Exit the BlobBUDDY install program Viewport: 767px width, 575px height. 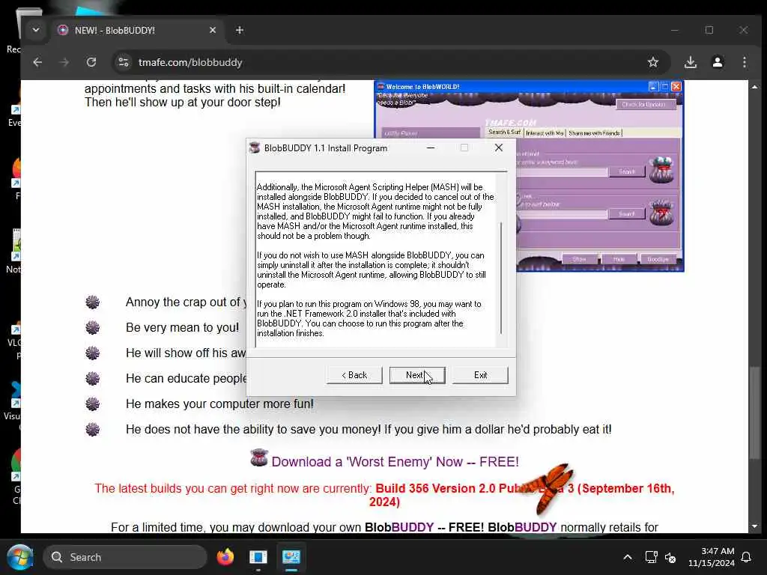point(480,375)
